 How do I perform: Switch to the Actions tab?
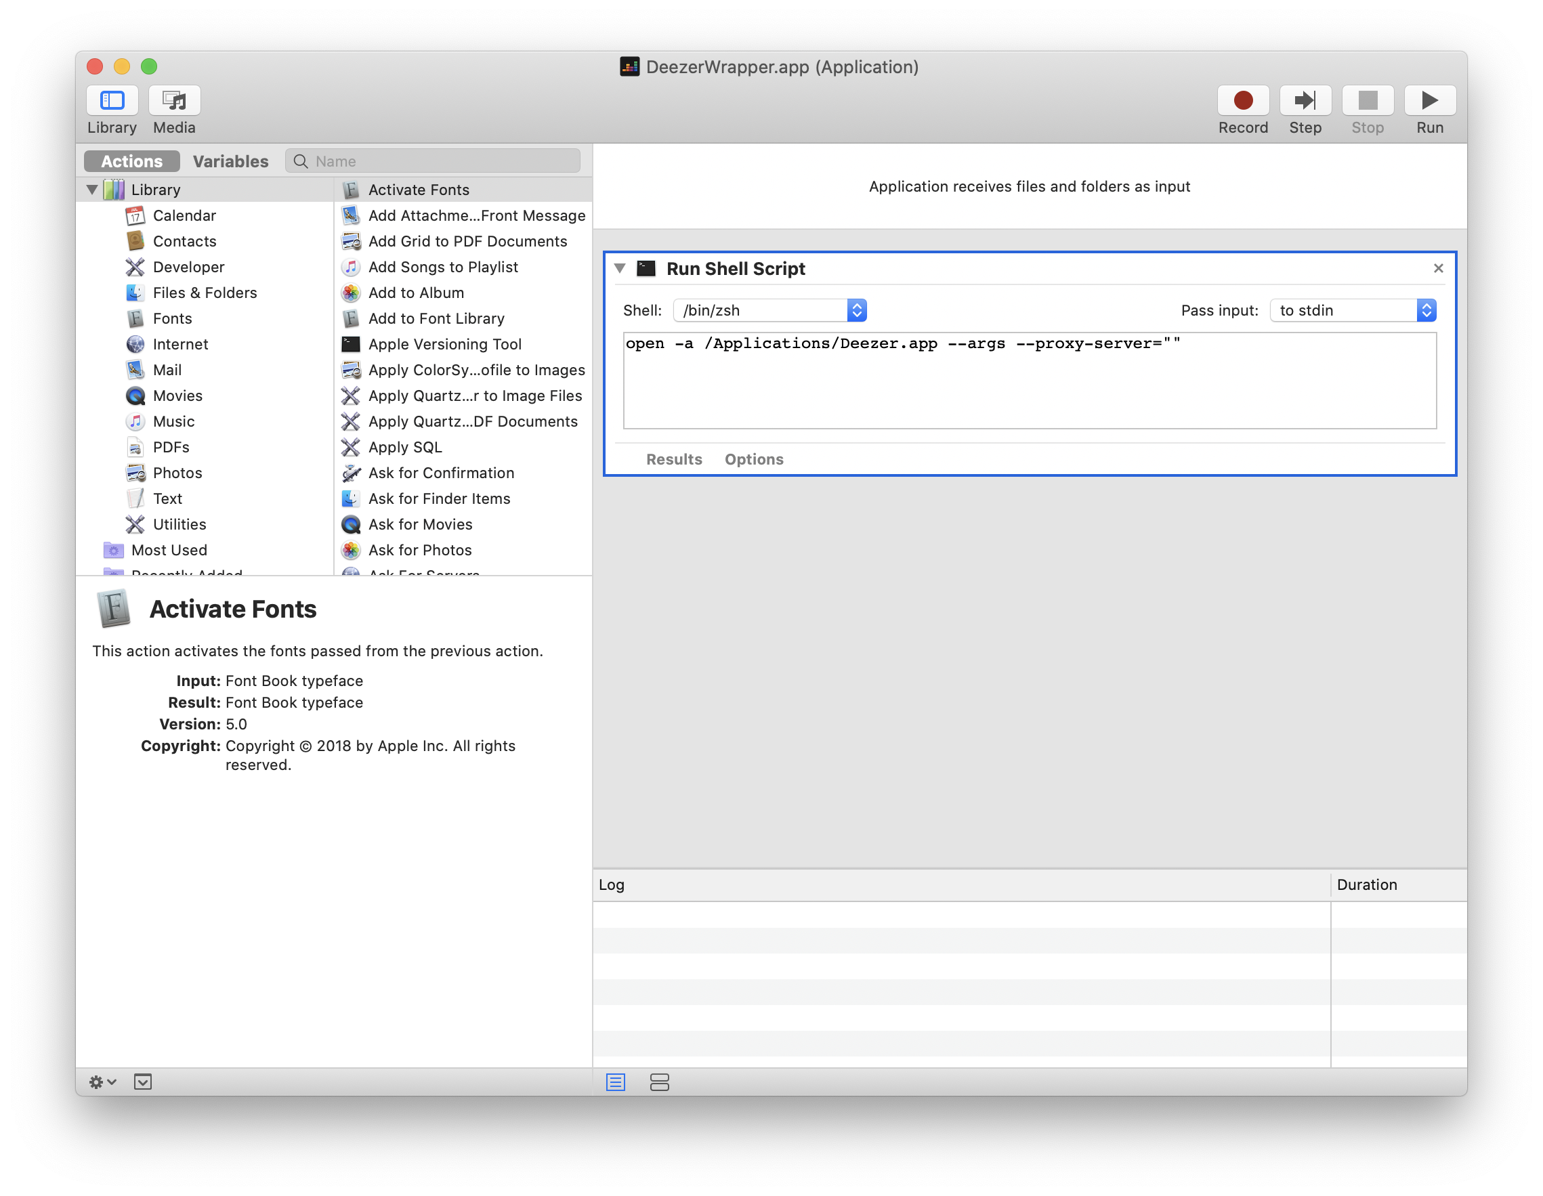(131, 161)
